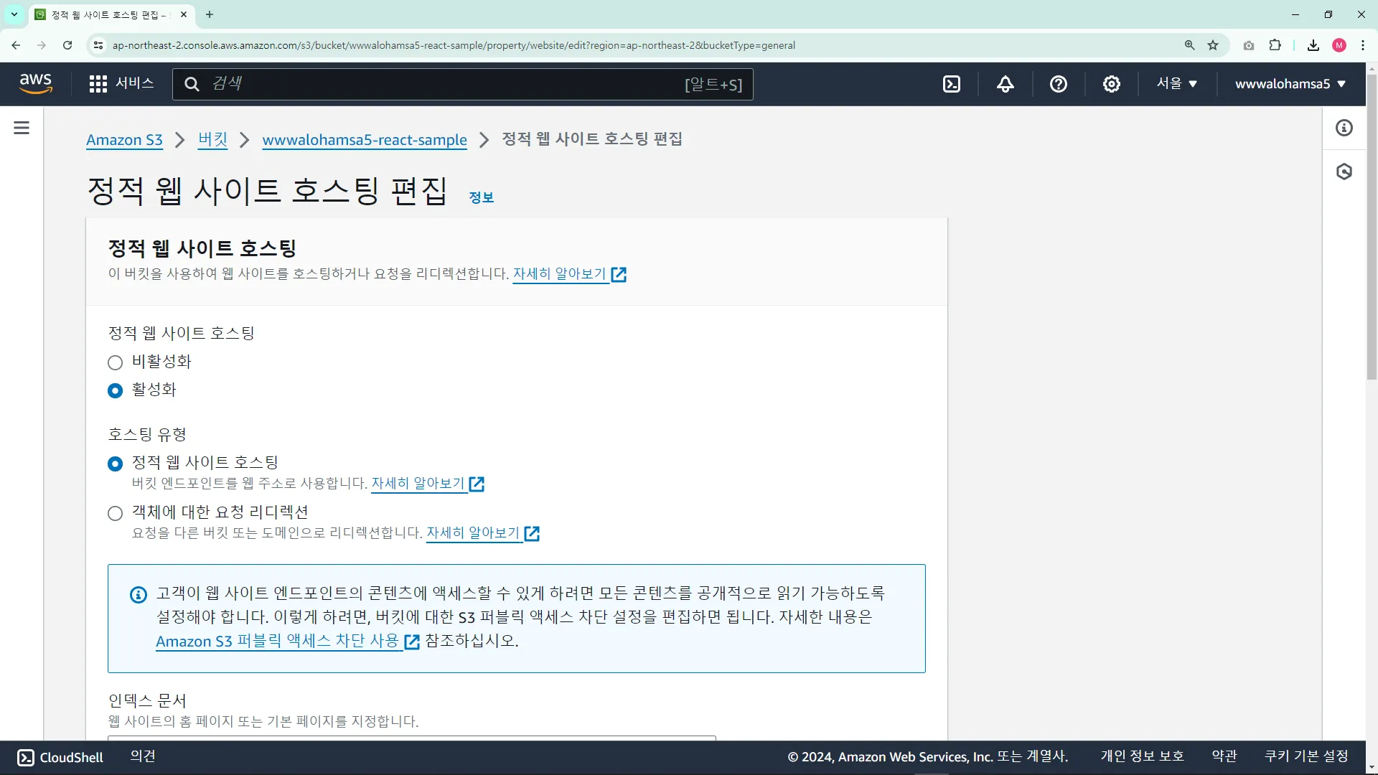Click the page vertical scrollbar thumb
1378x775 pixels.
coord(1372,226)
